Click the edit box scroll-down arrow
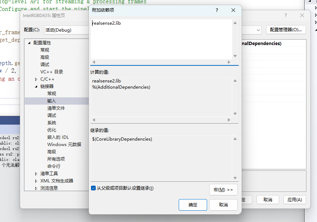317x222 pixels. [235, 56]
